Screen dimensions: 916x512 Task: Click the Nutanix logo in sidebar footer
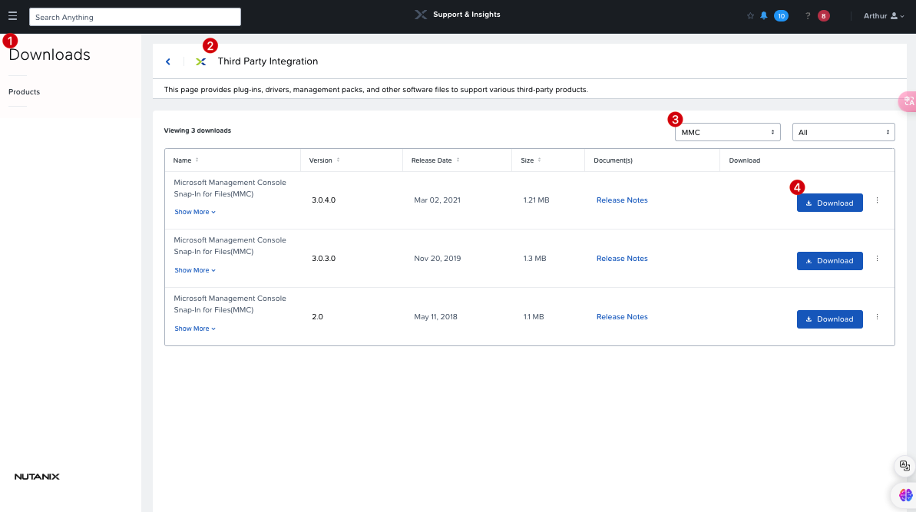coord(37,477)
